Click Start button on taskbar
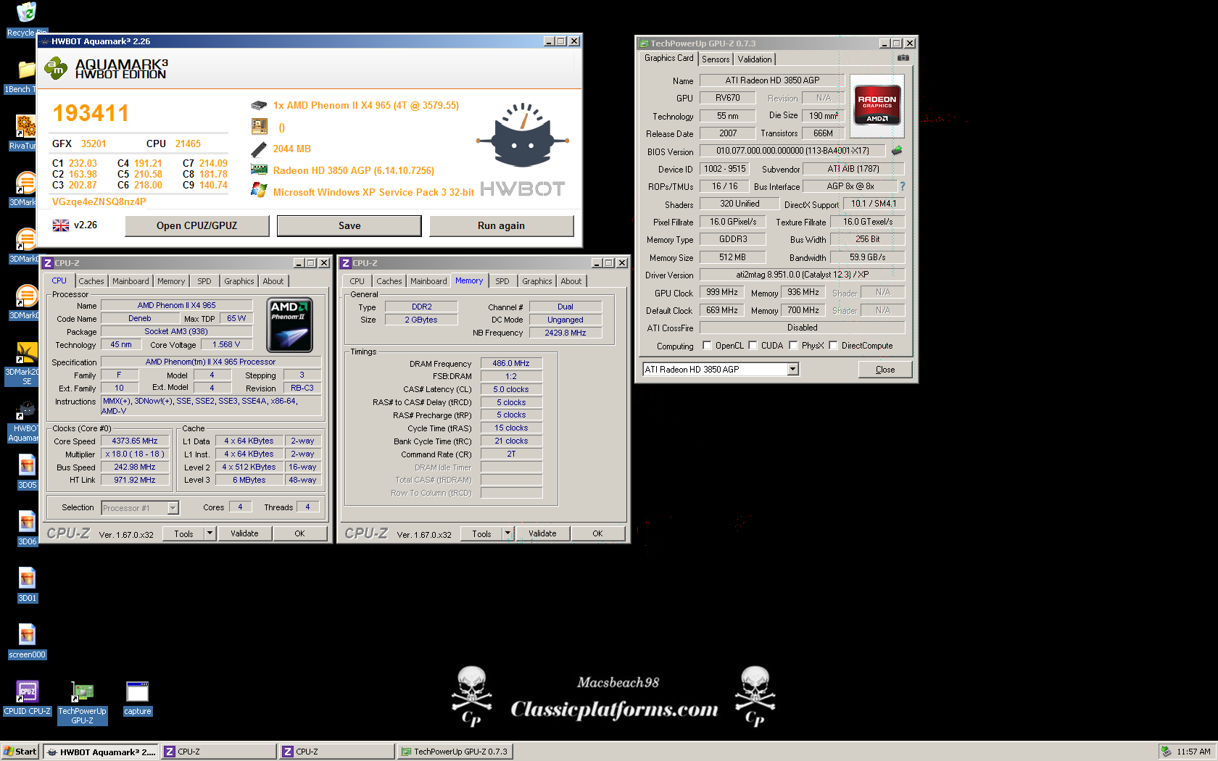 click(x=20, y=752)
